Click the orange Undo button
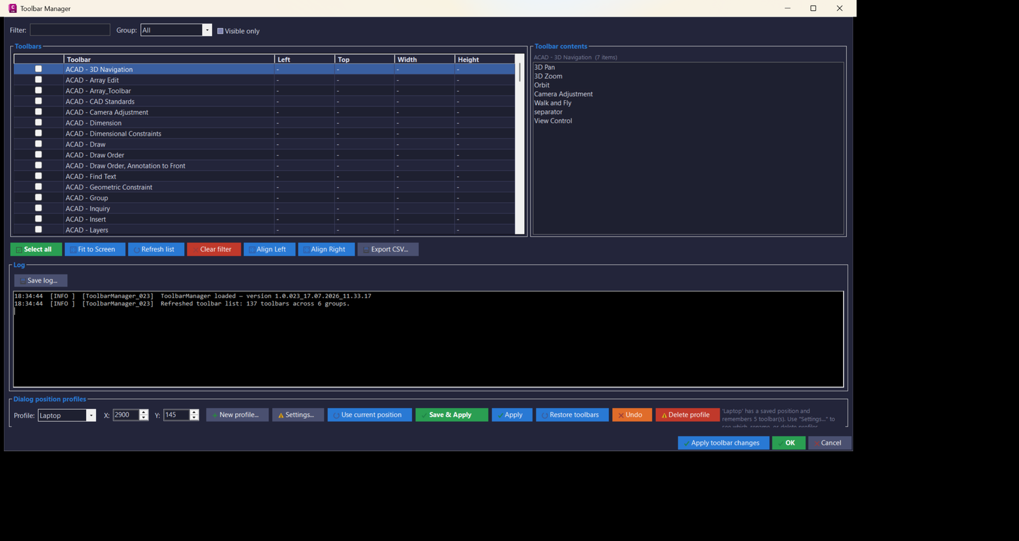Image resolution: width=1019 pixels, height=541 pixels. coord(632,415)
